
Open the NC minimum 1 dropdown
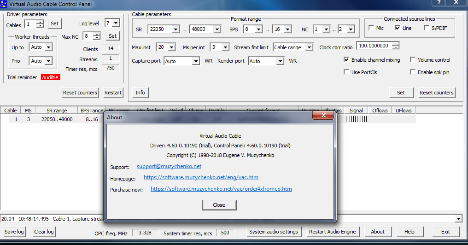[x=326, y=29]
